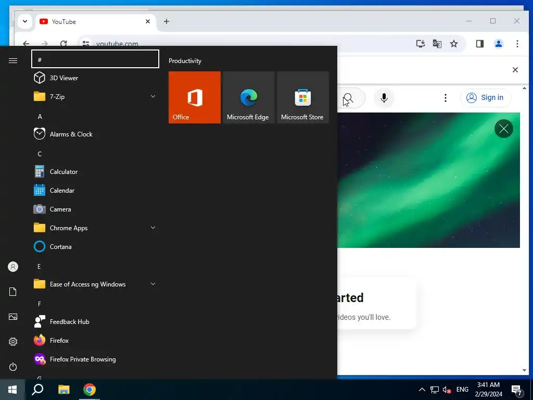Open Chrome tab search dropdown
This screenshot has height=400, width=533.
pos(25,21)
